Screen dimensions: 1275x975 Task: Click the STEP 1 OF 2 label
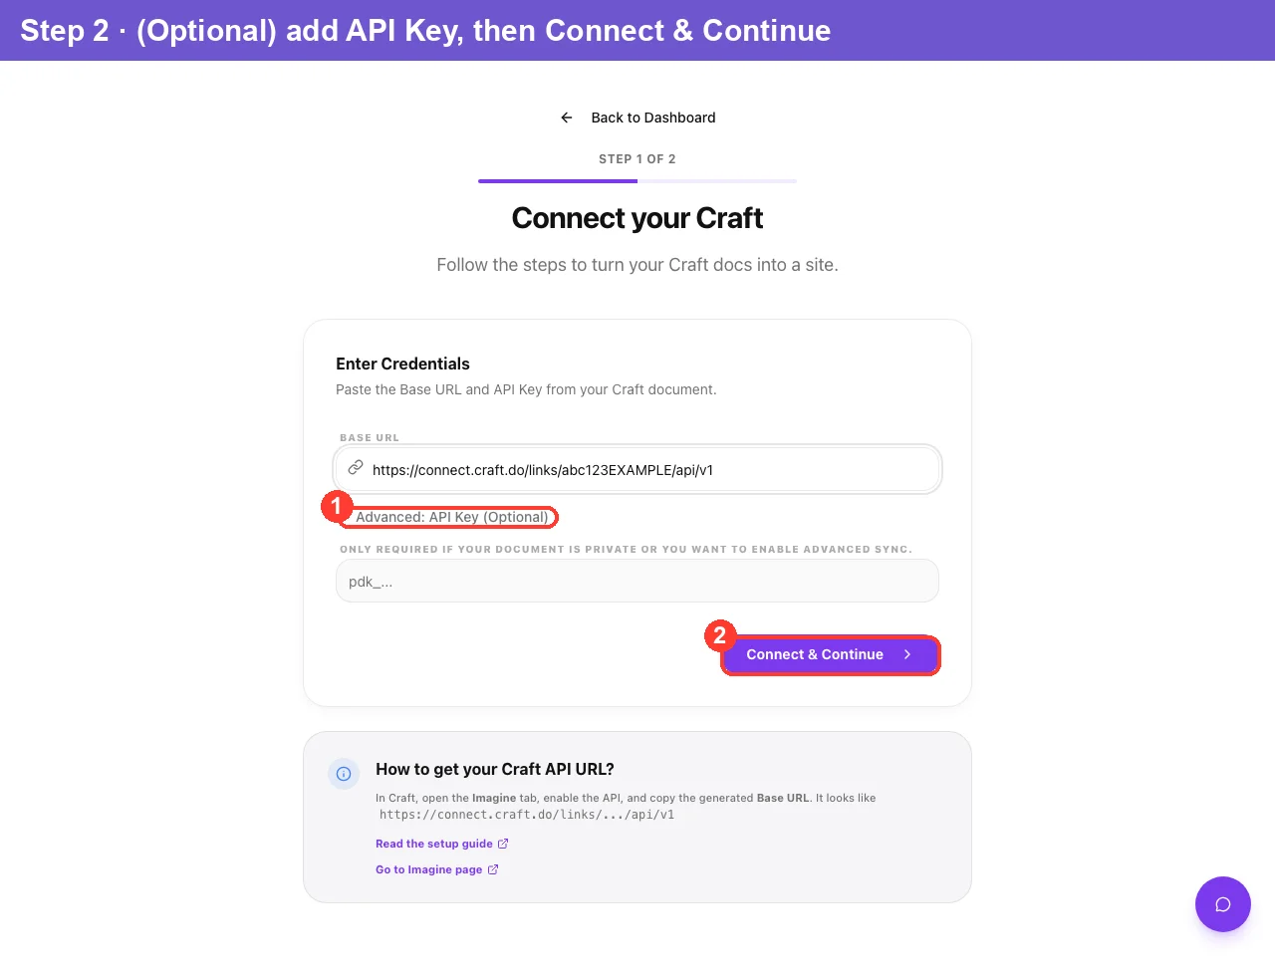[637, 159]
